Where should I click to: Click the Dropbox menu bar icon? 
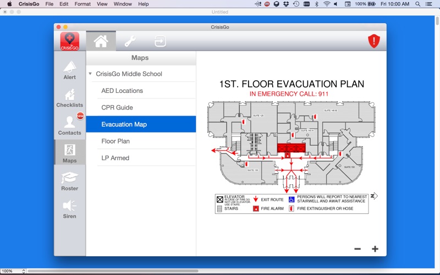(286, 4)
